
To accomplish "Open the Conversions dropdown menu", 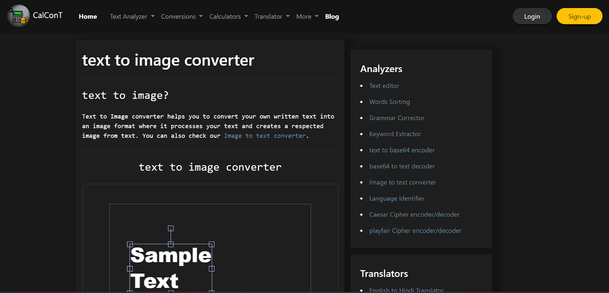I will [x=181, y=17].
